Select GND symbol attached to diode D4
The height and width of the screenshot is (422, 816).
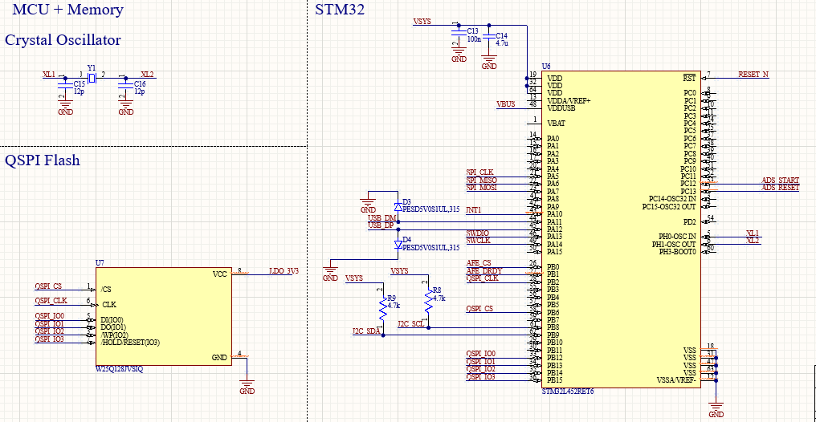pos(330,273)
